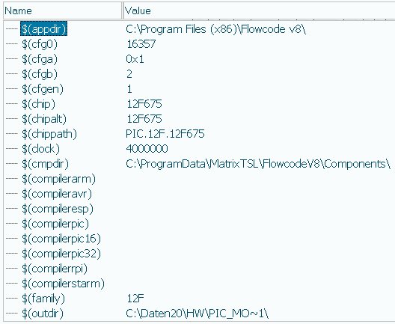The width and height of the screenshot is (395, 324).
Task: Select the $(chipalt) variable
Action: pos(44,119)
